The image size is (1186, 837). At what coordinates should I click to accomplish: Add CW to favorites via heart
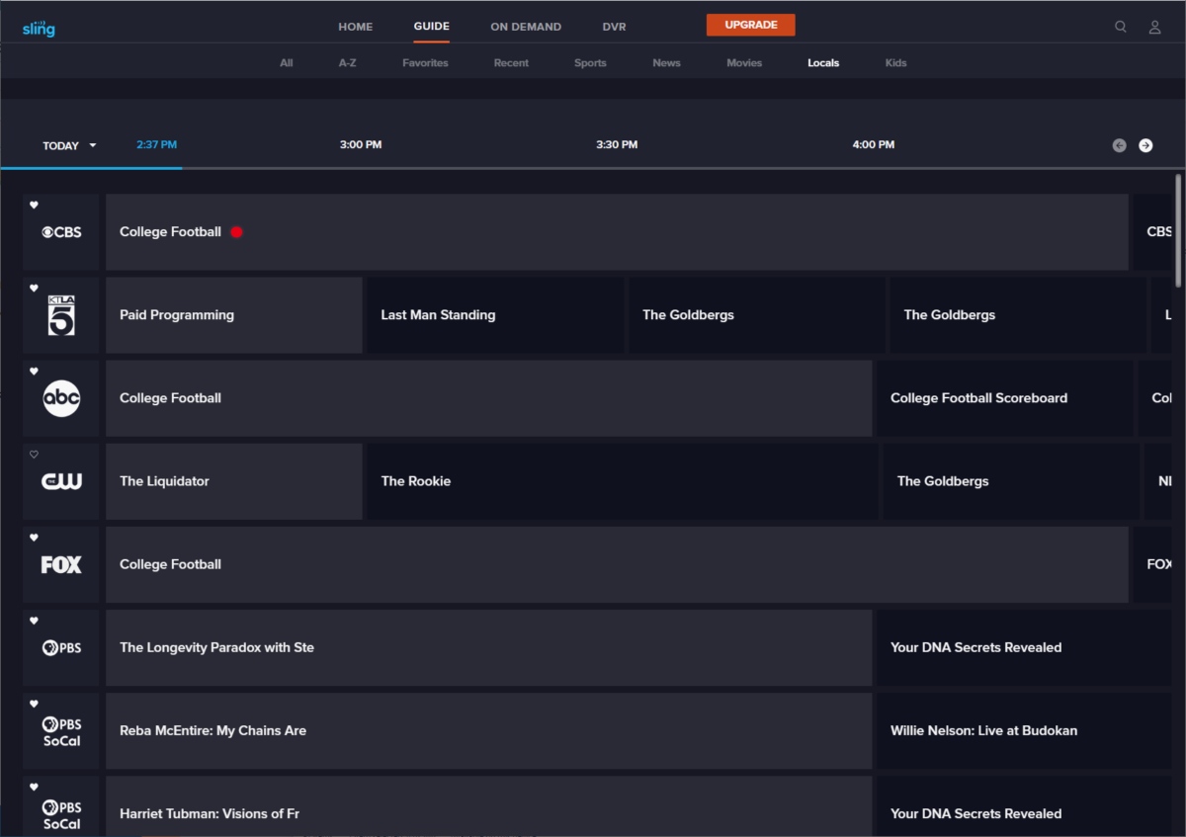click(x=34, y=455)
